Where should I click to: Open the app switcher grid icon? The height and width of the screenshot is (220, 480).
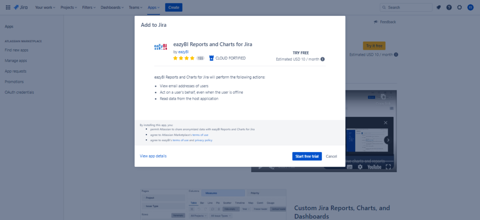[8, 8]
